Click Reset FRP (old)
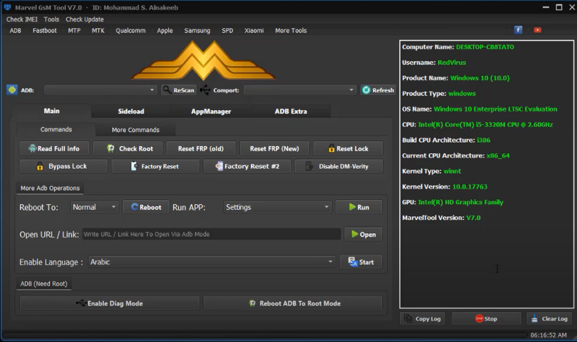The image size is (577, 342). (x=201, y=148)
